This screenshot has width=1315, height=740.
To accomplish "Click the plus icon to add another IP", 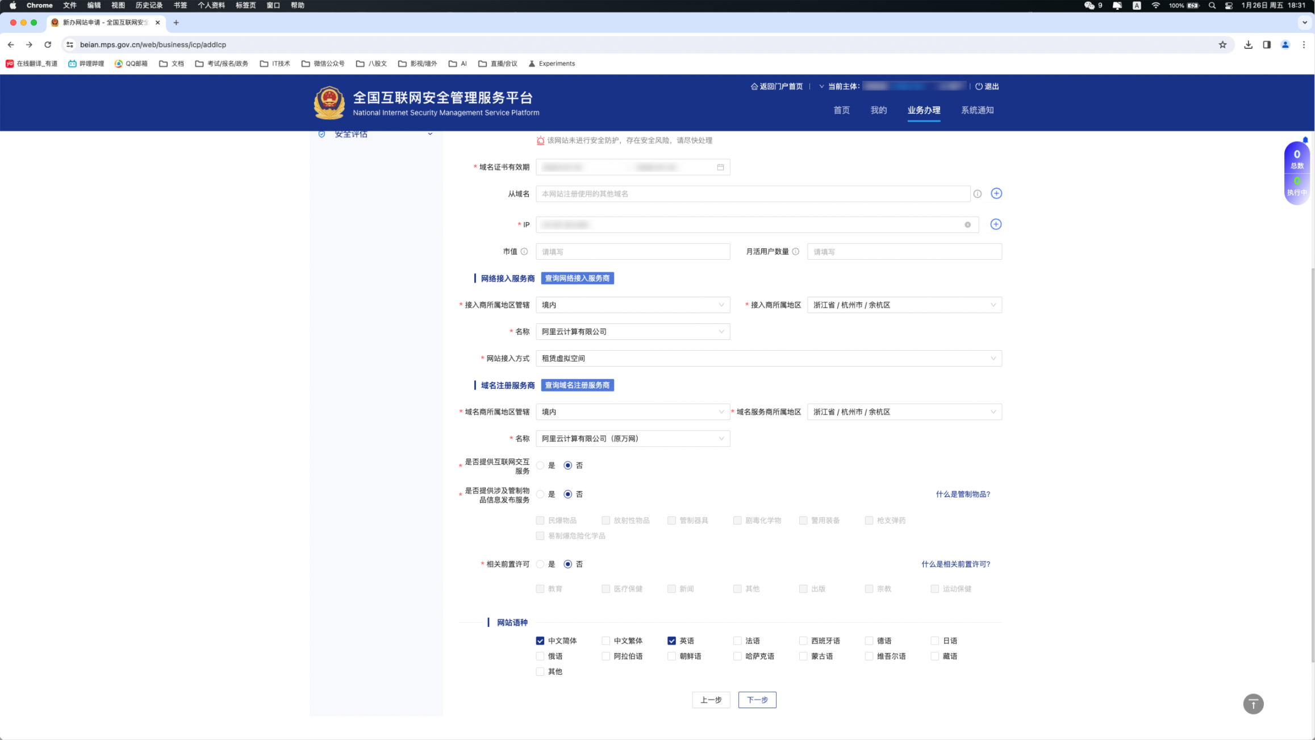I will click(x=996, y=224).
